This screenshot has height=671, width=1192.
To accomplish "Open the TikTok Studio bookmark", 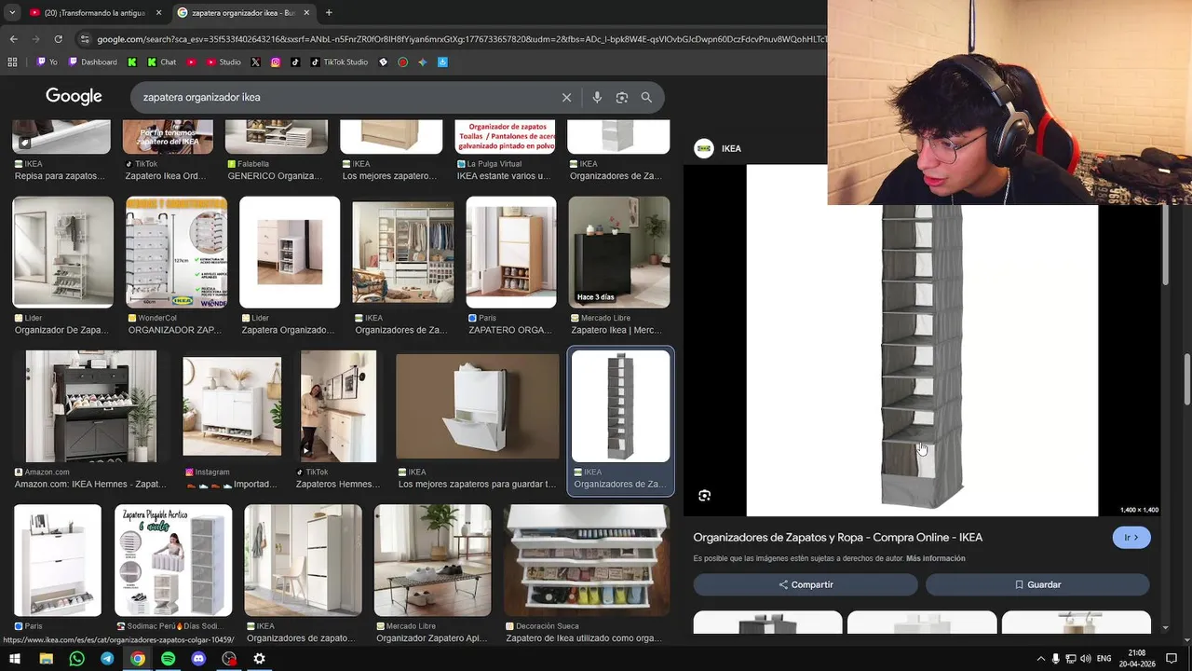I will [339, 62].
